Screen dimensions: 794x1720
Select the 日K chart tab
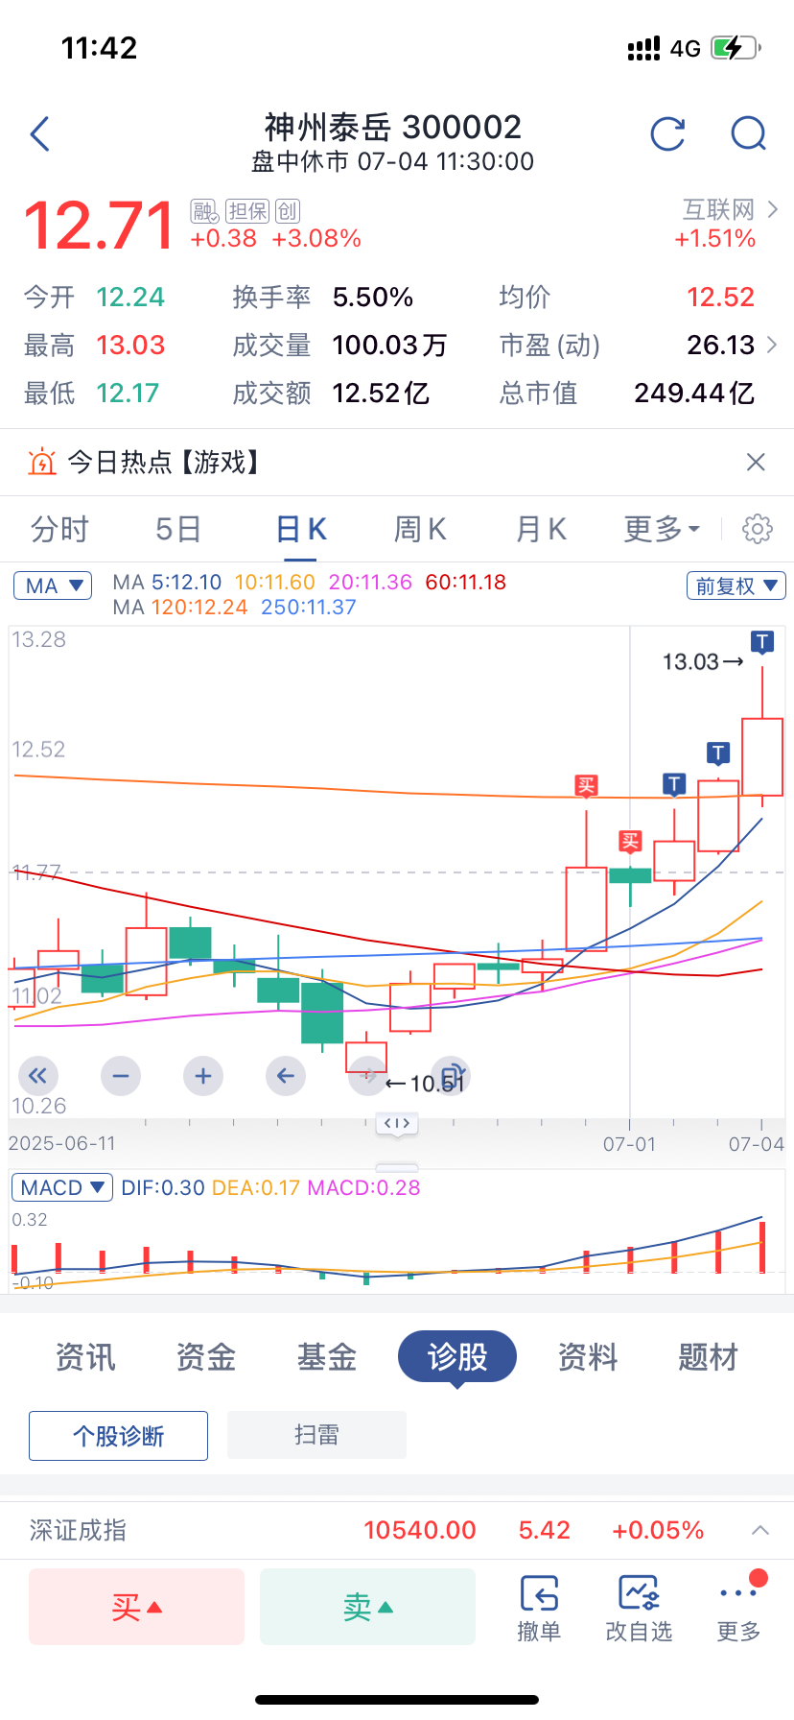(301, 529)
